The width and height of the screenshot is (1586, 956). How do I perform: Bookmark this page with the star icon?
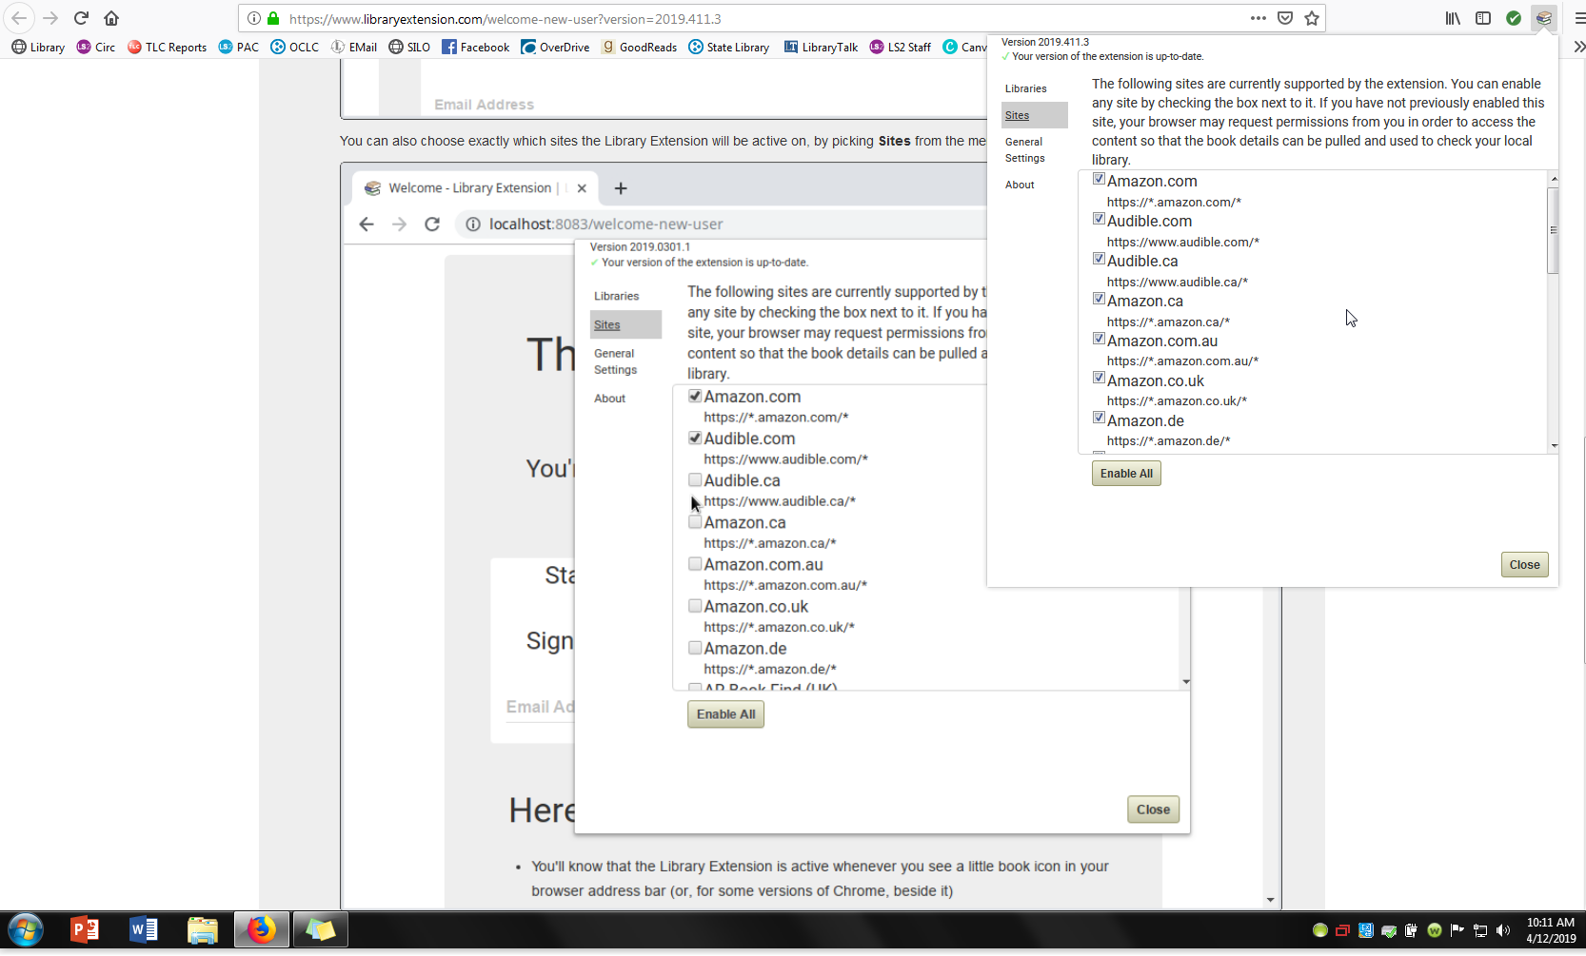coord(1312,18)
